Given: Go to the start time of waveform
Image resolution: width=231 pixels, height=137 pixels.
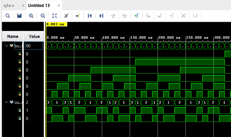Looking at the screenshot, I should coord(90,16).
